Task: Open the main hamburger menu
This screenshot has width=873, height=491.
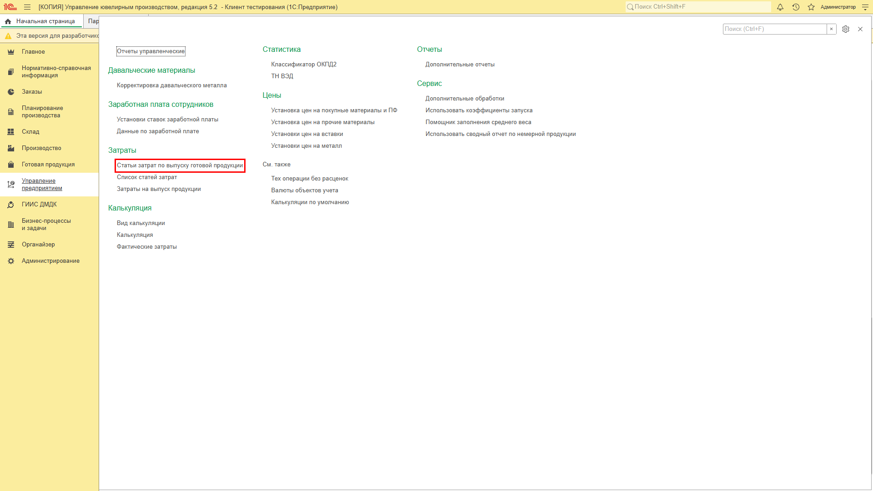Action: pyautogui.click(x=27, y=7)
